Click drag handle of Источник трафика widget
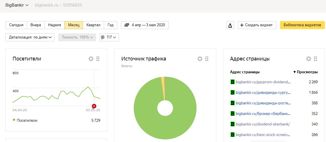This screenshot has width=326, height=142. (207, 59)
